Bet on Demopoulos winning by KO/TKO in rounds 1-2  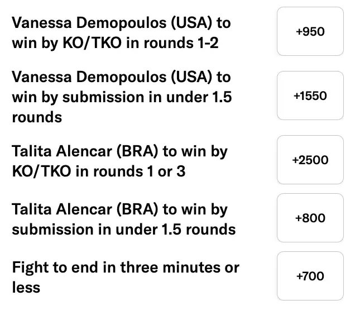tap(310, 32)
